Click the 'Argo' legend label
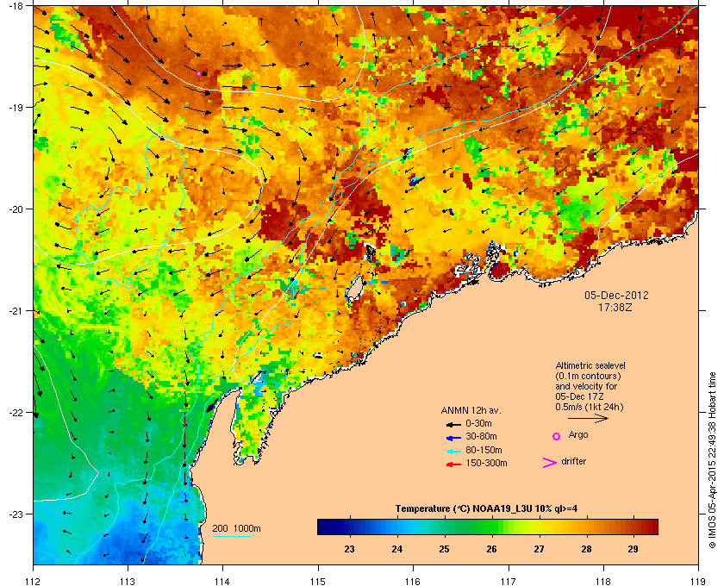The image size is (724, 586). [x=578, y=435]
